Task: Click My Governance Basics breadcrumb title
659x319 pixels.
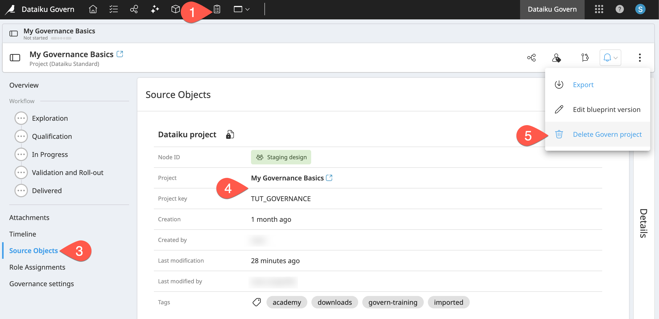Action: [x=59, y=31]
